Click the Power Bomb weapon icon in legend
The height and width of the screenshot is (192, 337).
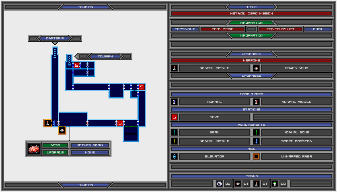pos(256,68)
